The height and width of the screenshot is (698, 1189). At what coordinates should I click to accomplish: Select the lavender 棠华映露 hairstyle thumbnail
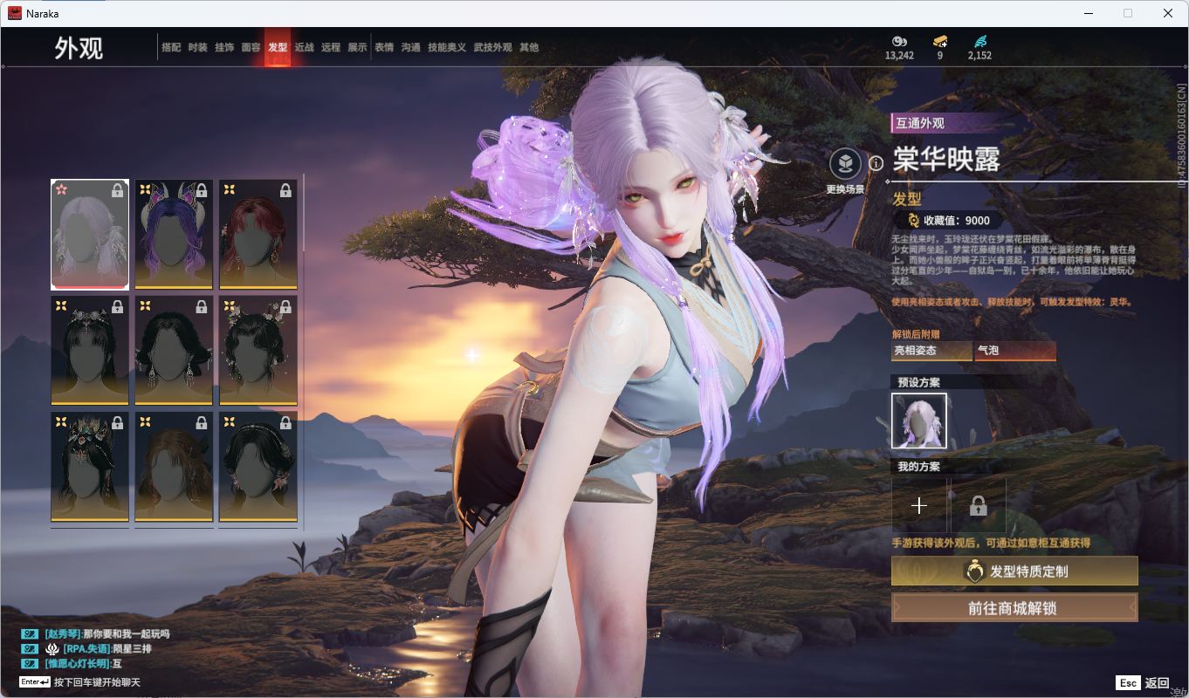pos(90,234)
